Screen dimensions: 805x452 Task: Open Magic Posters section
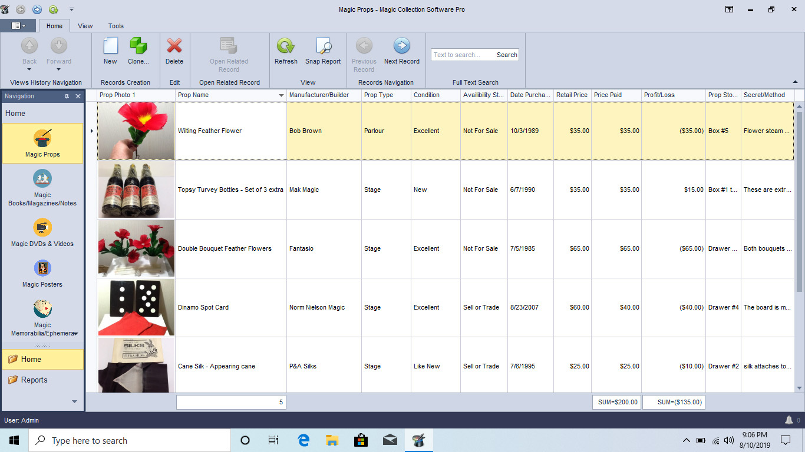tap(42, 274)
